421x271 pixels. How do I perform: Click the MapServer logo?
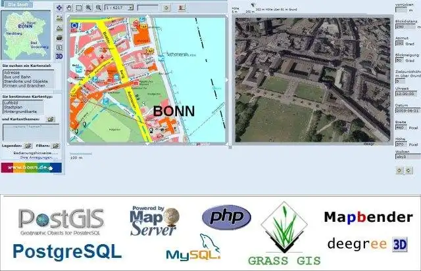point(155,221)
